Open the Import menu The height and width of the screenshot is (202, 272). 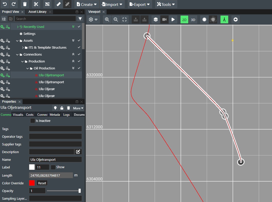[x=112, y=4]
